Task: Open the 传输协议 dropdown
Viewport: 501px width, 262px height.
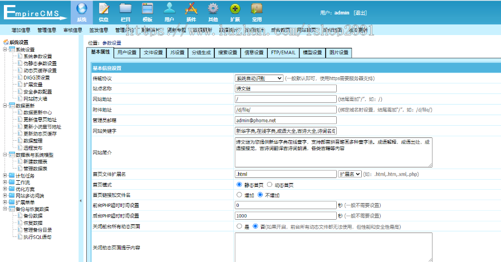Action: click(x=258, y=78)
